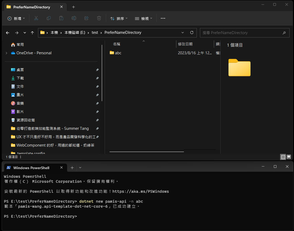This screenshot has height=231, width=294.
Task: Unpin 下載 using its pin icon
Action: point(97,78)
